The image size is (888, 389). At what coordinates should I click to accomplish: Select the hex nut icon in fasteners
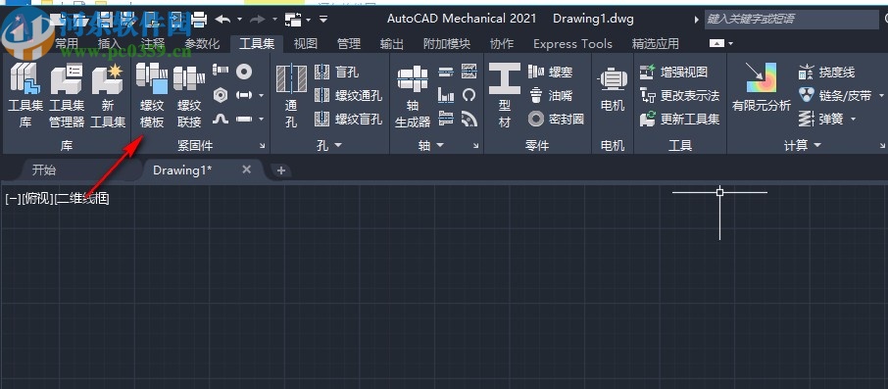[x=221, y=95]
